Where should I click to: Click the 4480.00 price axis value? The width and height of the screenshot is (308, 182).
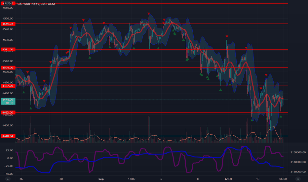click(8, 93)
